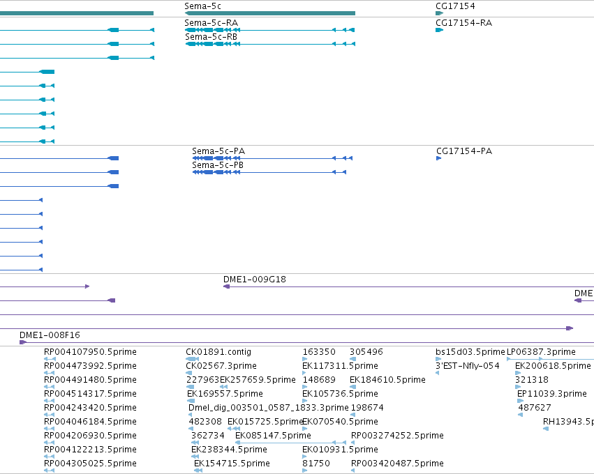594x474 pixels.
Task: Select the Sema-5c-PA protein feature
Action: [272, 158]
